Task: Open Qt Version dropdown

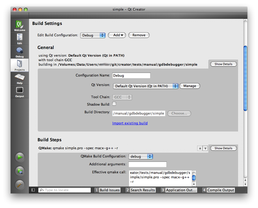Action: point(145,86)
